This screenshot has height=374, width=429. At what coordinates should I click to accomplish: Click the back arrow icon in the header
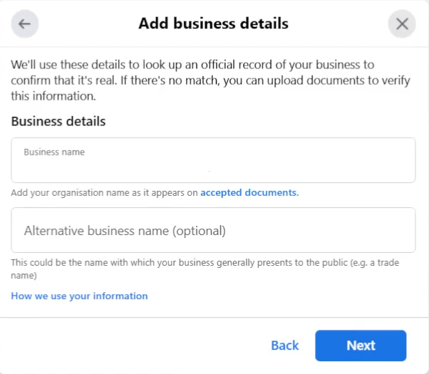tap(25, 24)
